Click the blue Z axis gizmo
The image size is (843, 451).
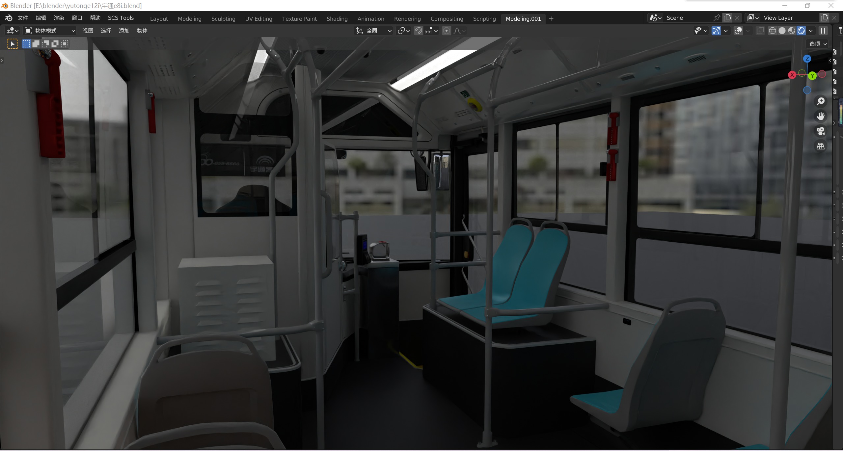coord(807,59)
